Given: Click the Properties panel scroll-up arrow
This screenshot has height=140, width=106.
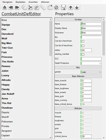Looking at the screenshot, I should click(x=104, y=19).
